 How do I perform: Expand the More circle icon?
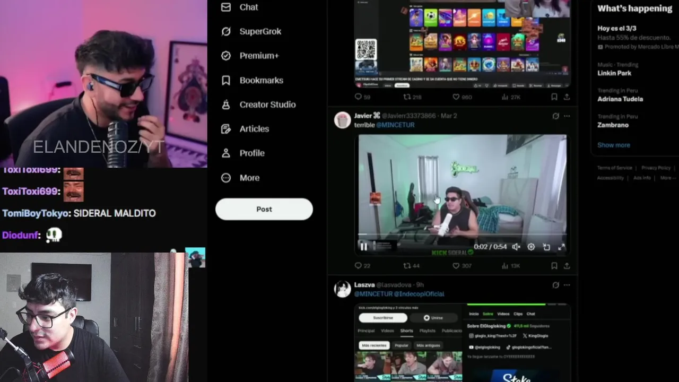[x=226, y=178]
